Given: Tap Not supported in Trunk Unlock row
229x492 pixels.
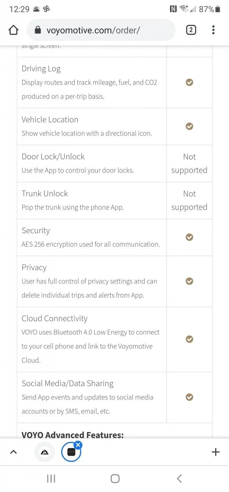Looking at the screenshot, I should tap(189, 200).
